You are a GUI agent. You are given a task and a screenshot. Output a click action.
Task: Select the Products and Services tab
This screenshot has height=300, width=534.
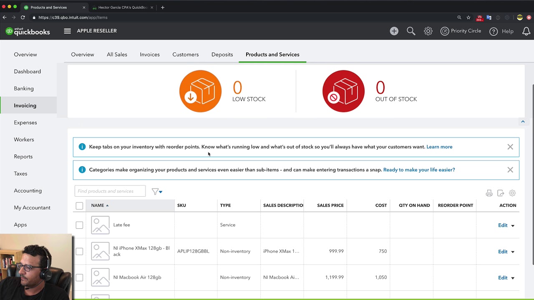click(272, 55)
